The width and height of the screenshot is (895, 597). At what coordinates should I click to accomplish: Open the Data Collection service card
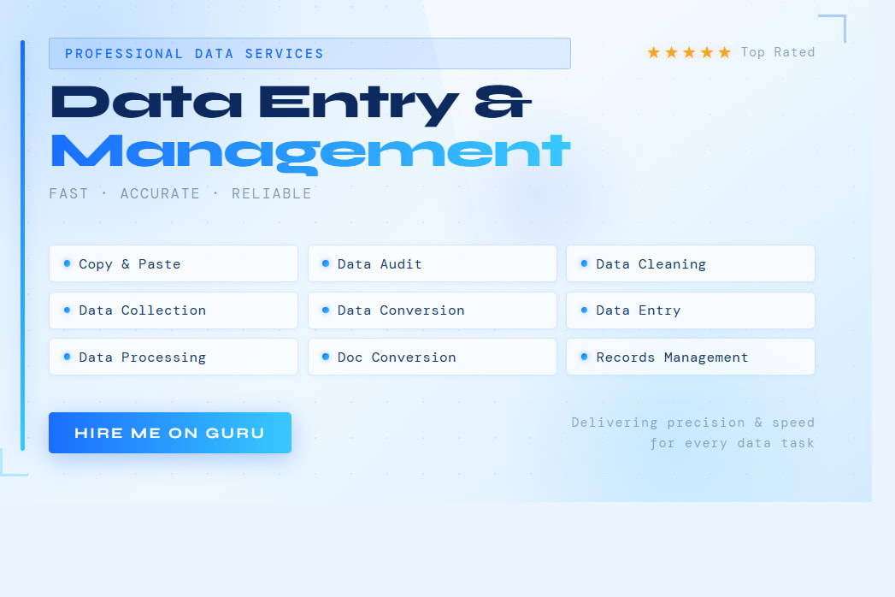[x=174, y=310]
